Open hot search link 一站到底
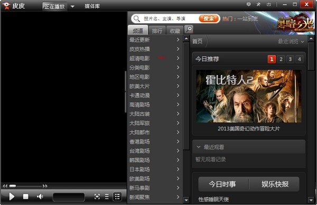 pyautogui.click(x=248, y=19)
